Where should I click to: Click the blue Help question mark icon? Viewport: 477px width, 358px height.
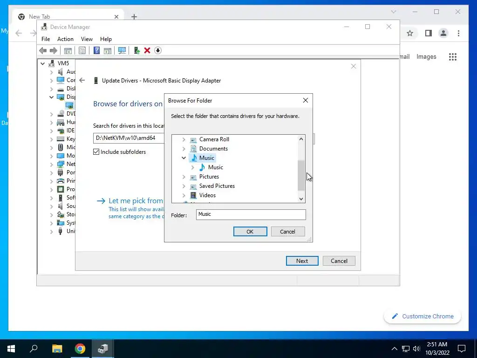tap(96, 50)
